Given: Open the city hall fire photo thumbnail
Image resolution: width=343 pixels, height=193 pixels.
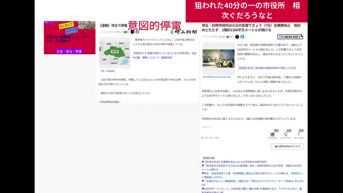Looking at the screenshot, I should click(218, 59).
